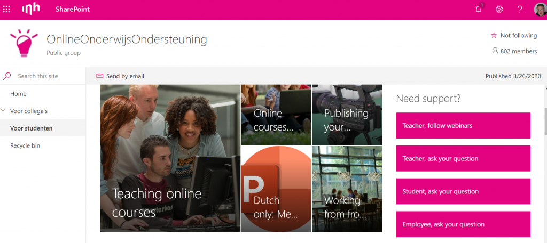Image resolution: width=547 pixels, height=243 pixels.
Task: Open the Teaching online courses tile
Action: click(x=170, y=158)
